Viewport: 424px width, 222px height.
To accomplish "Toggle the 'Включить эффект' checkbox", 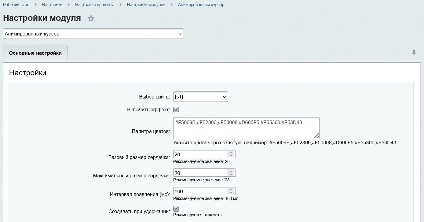I will click(176, 109).
